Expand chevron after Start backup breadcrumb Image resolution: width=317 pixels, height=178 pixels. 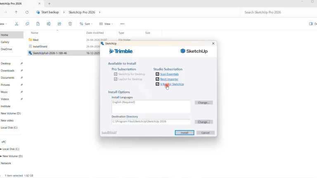pyautogui.click(x=64, y=12)
